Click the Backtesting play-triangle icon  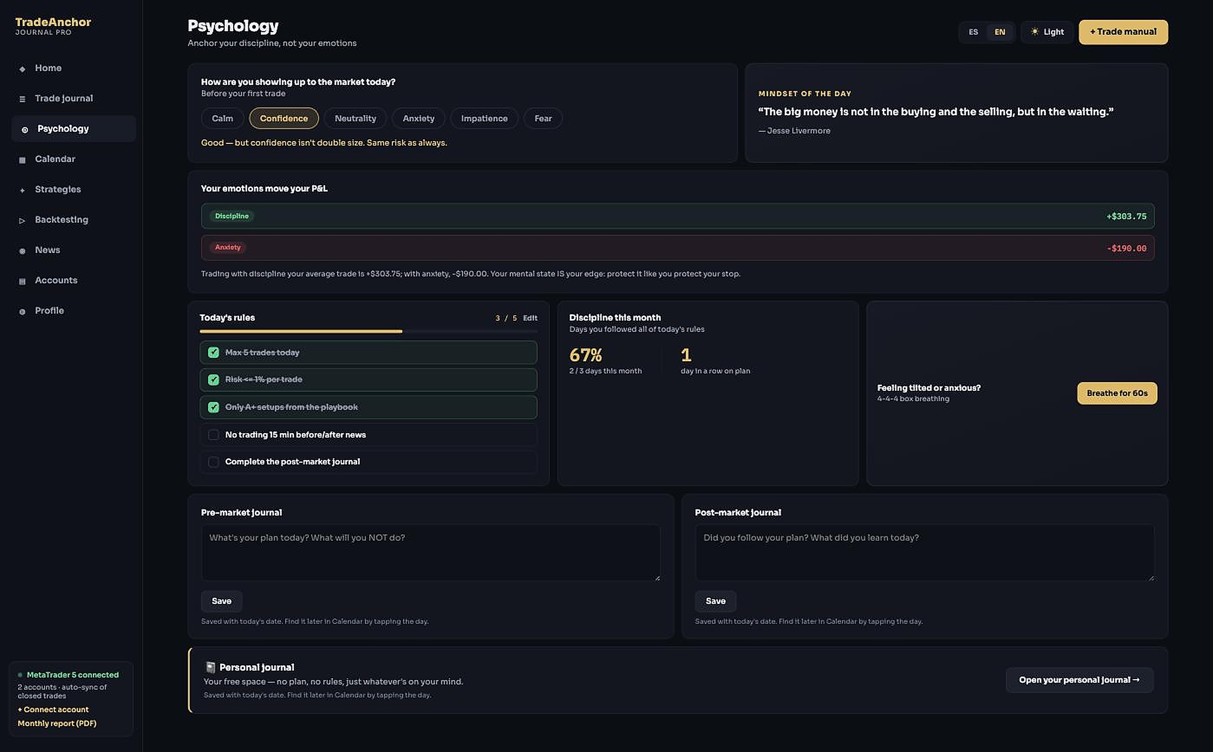click(22, 220)
